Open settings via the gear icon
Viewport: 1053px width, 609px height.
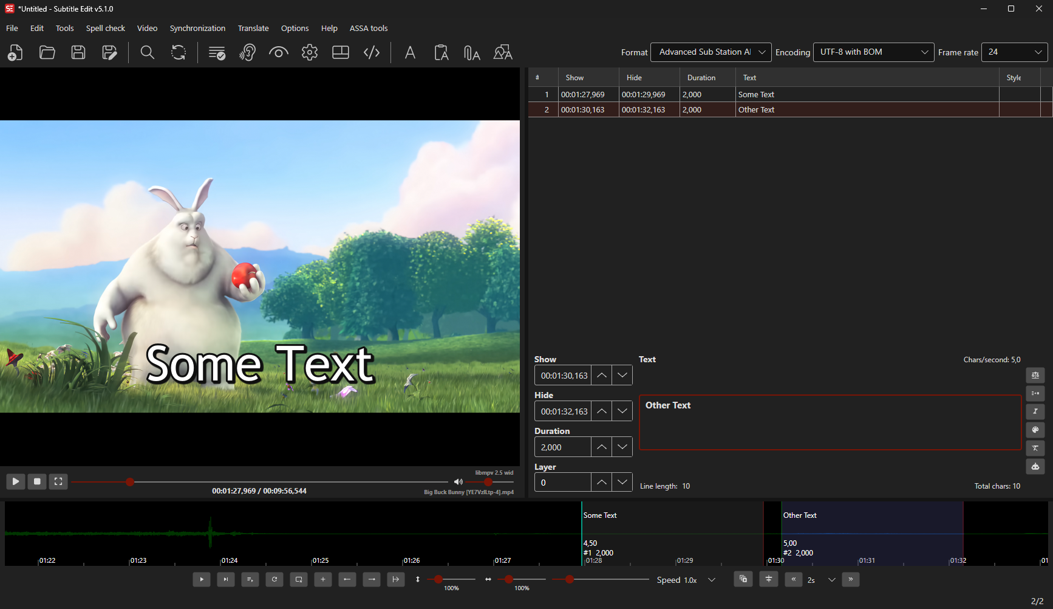point(310,53)
